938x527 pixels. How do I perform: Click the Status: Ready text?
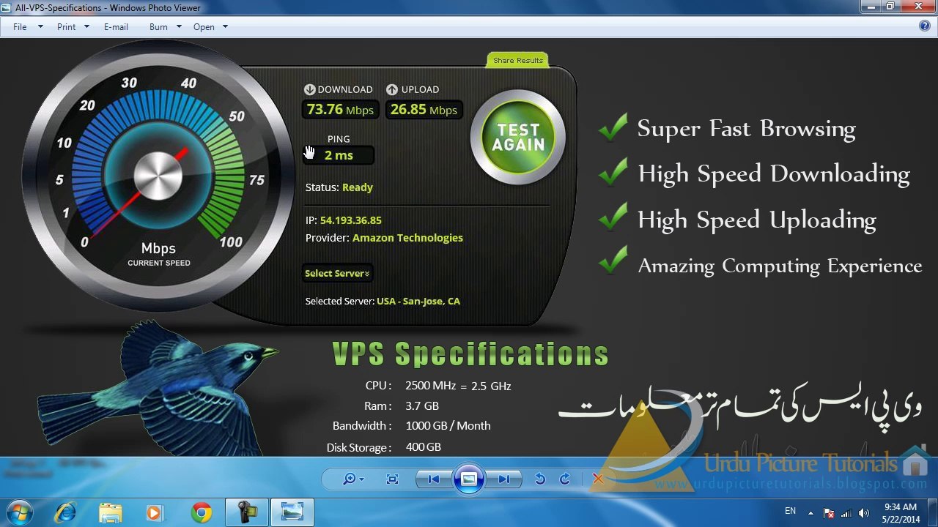coord(339,187)
